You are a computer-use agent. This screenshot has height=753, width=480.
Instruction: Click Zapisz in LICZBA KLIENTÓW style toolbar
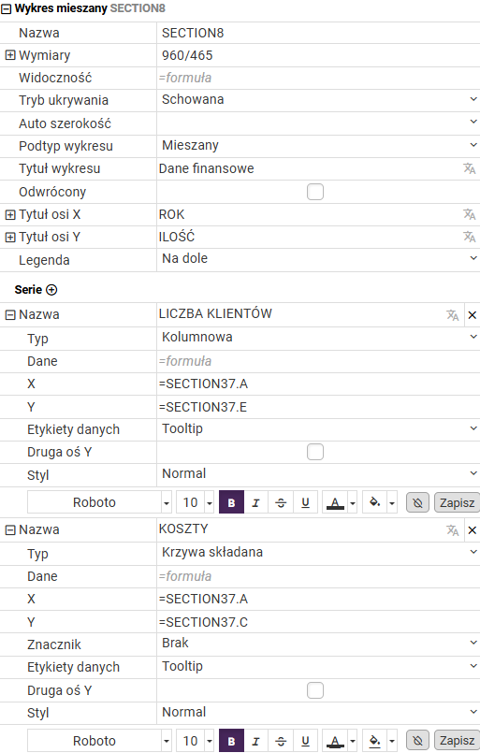tap(457, 502)
